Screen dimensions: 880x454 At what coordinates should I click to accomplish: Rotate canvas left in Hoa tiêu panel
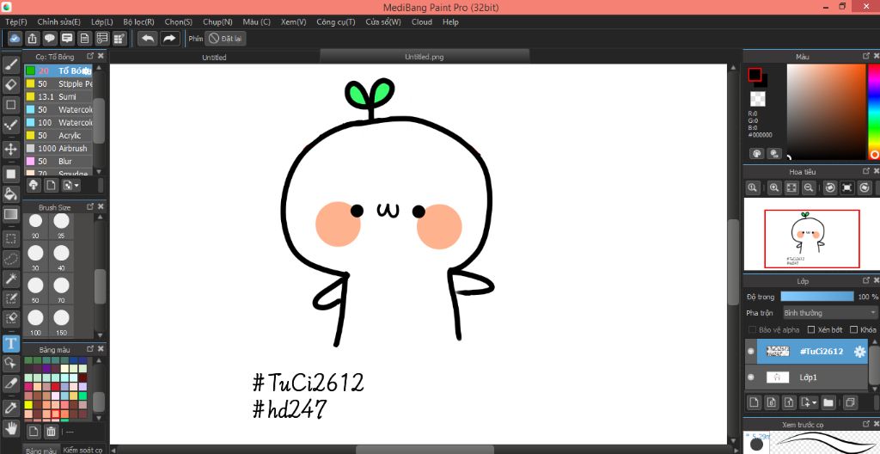pyautogui.click(x=830, y=187)
